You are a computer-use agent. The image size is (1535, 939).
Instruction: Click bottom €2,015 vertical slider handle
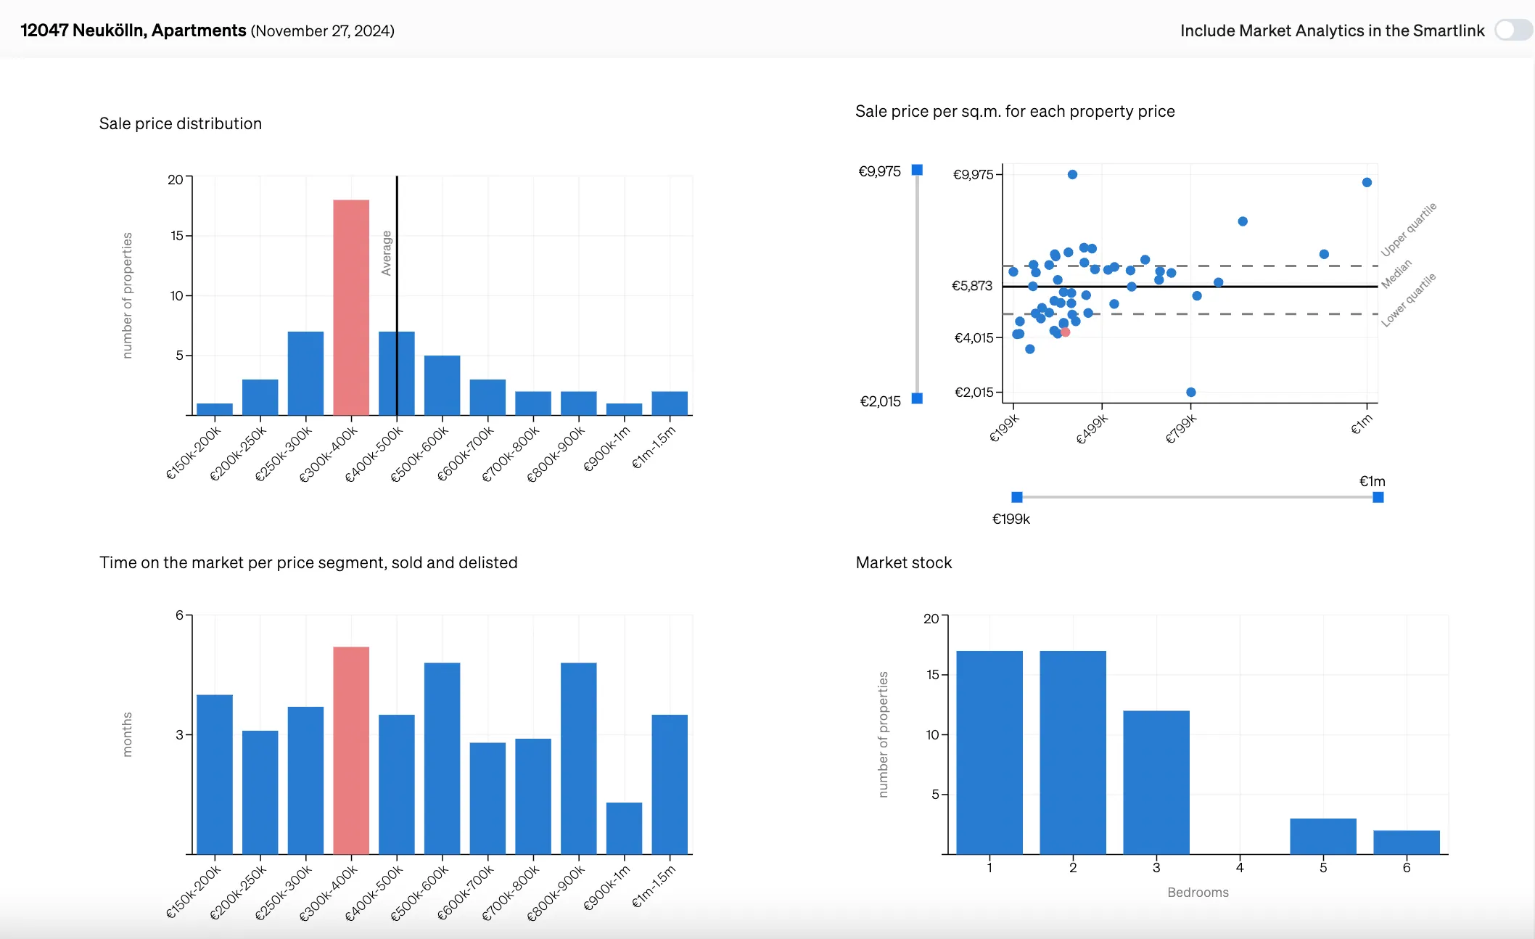click(917, 398)
